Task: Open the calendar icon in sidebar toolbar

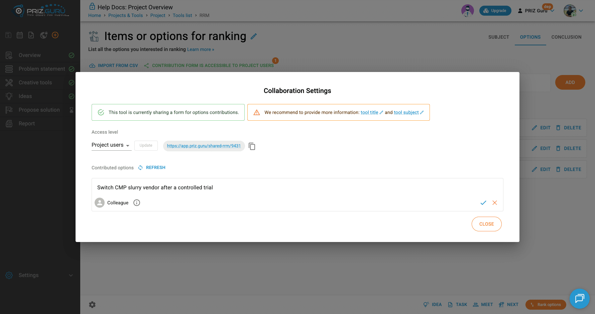Action: pyautogui.click(x=20, y=35)
